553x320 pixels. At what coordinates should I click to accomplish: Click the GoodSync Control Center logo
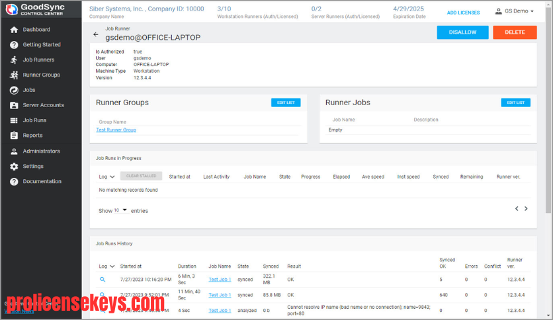[x=35, y=9]
